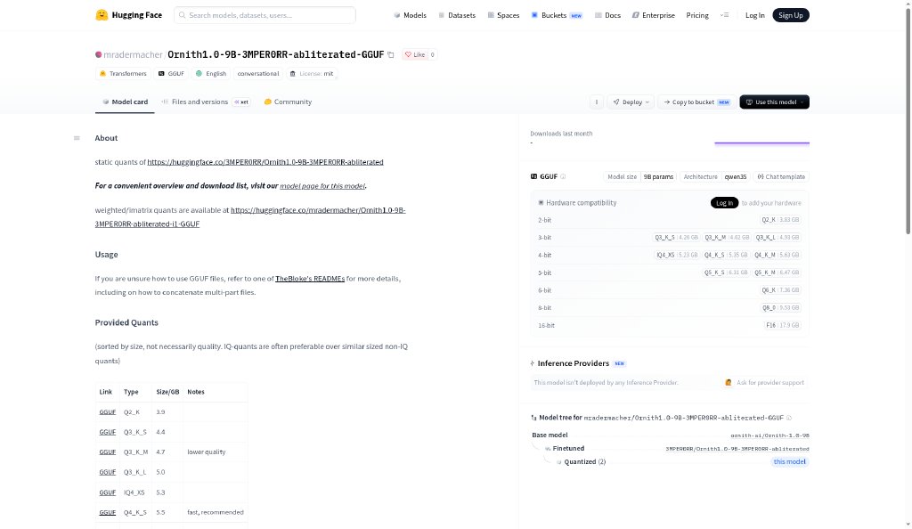Viewport: 912px width, 529px height.
Task: Expand the Deploy dropdown
Action: [631, 102]
